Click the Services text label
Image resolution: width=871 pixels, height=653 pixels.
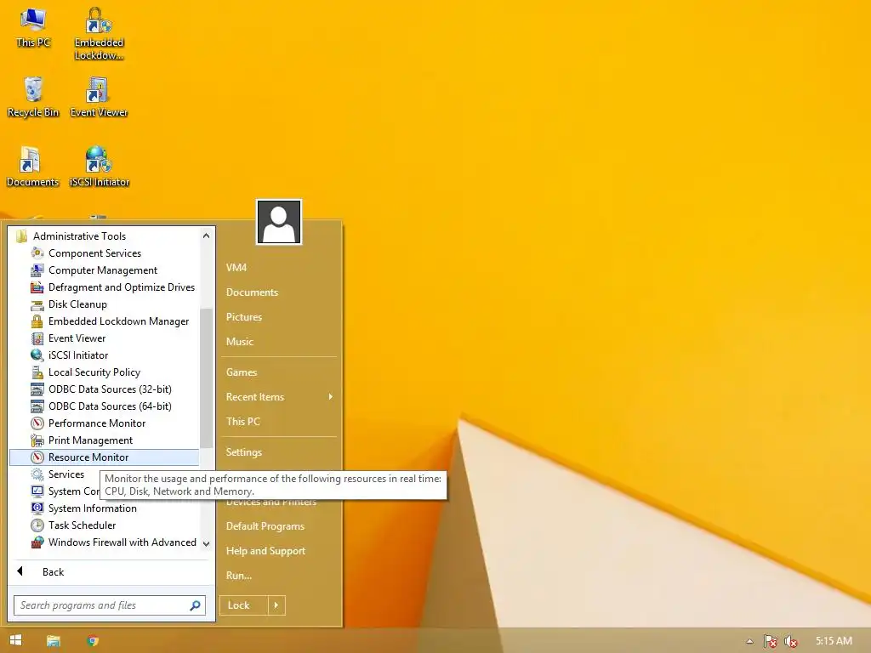pyautogui.click(x=66, y=474)
